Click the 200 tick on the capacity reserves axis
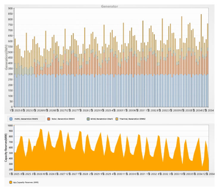Screen dimensions: 219x191 tap(10, 169)
